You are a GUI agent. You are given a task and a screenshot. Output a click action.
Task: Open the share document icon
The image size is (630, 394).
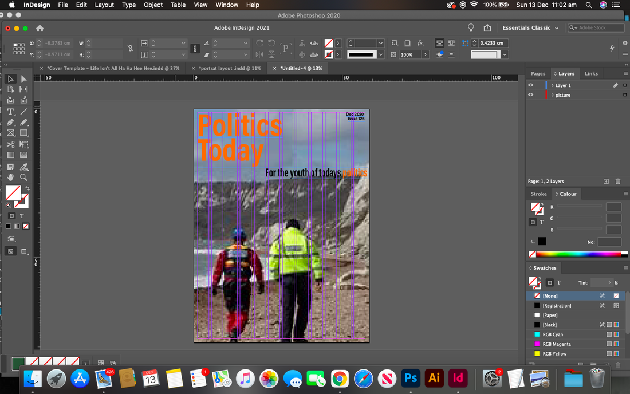click(487, 27)
